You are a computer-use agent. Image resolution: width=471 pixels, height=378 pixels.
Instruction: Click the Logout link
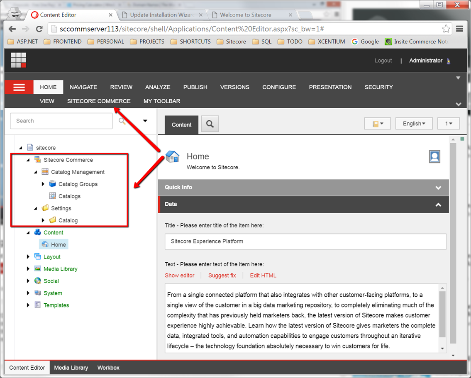point(383,60)
